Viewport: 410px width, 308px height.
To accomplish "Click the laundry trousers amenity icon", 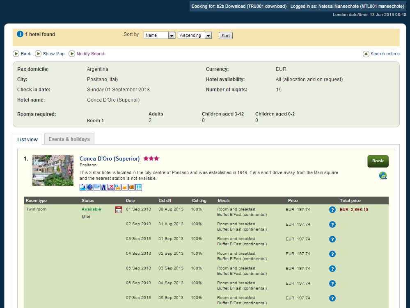I will [x=104, y=187].
